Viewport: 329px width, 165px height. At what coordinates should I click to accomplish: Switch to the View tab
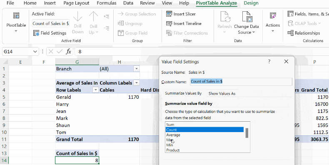pos(167,3)
